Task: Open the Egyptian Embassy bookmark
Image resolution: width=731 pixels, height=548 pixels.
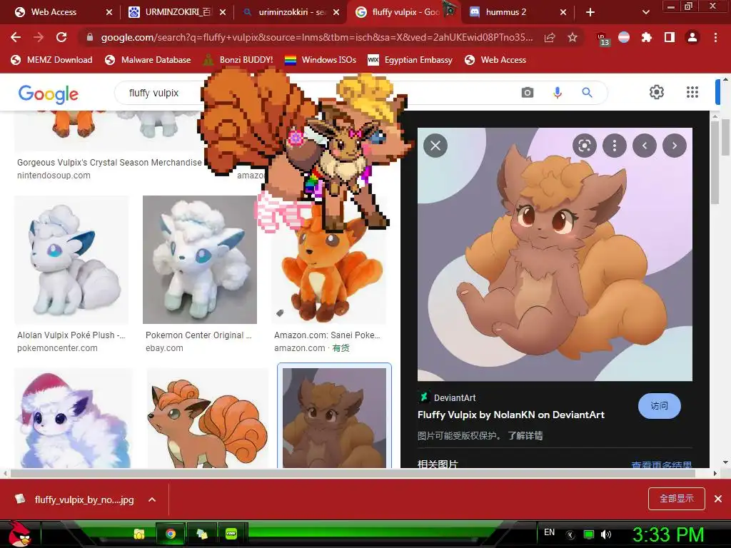Action: pos(410,60)
